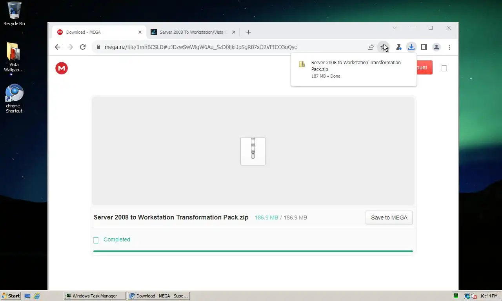This screenshot has width=502, height=301.
Task: Click the zip file icon in the download popup
Action: pyautogui.click(x=302, y=64)
